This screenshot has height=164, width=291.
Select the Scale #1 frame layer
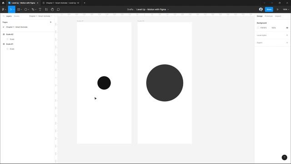point(10,44)
